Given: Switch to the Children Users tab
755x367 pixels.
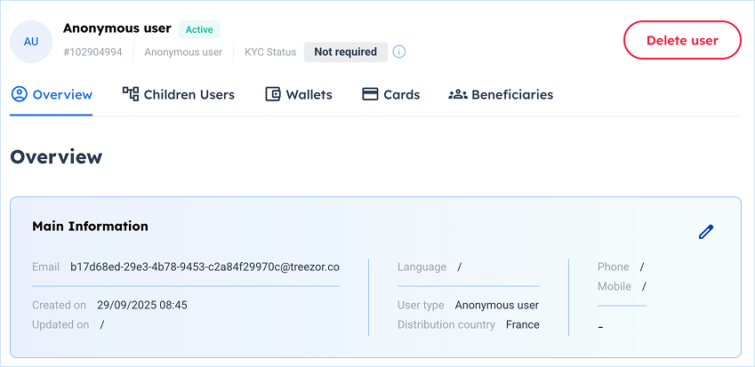Looking at the screenshot, I should pyautogui.click(x=189, y=94).
